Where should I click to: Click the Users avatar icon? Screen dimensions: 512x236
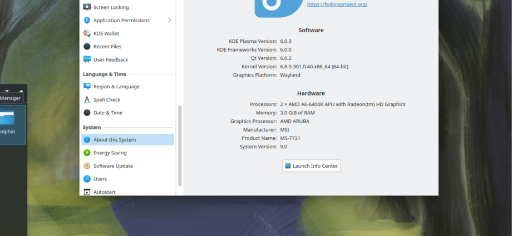point(87,179)
